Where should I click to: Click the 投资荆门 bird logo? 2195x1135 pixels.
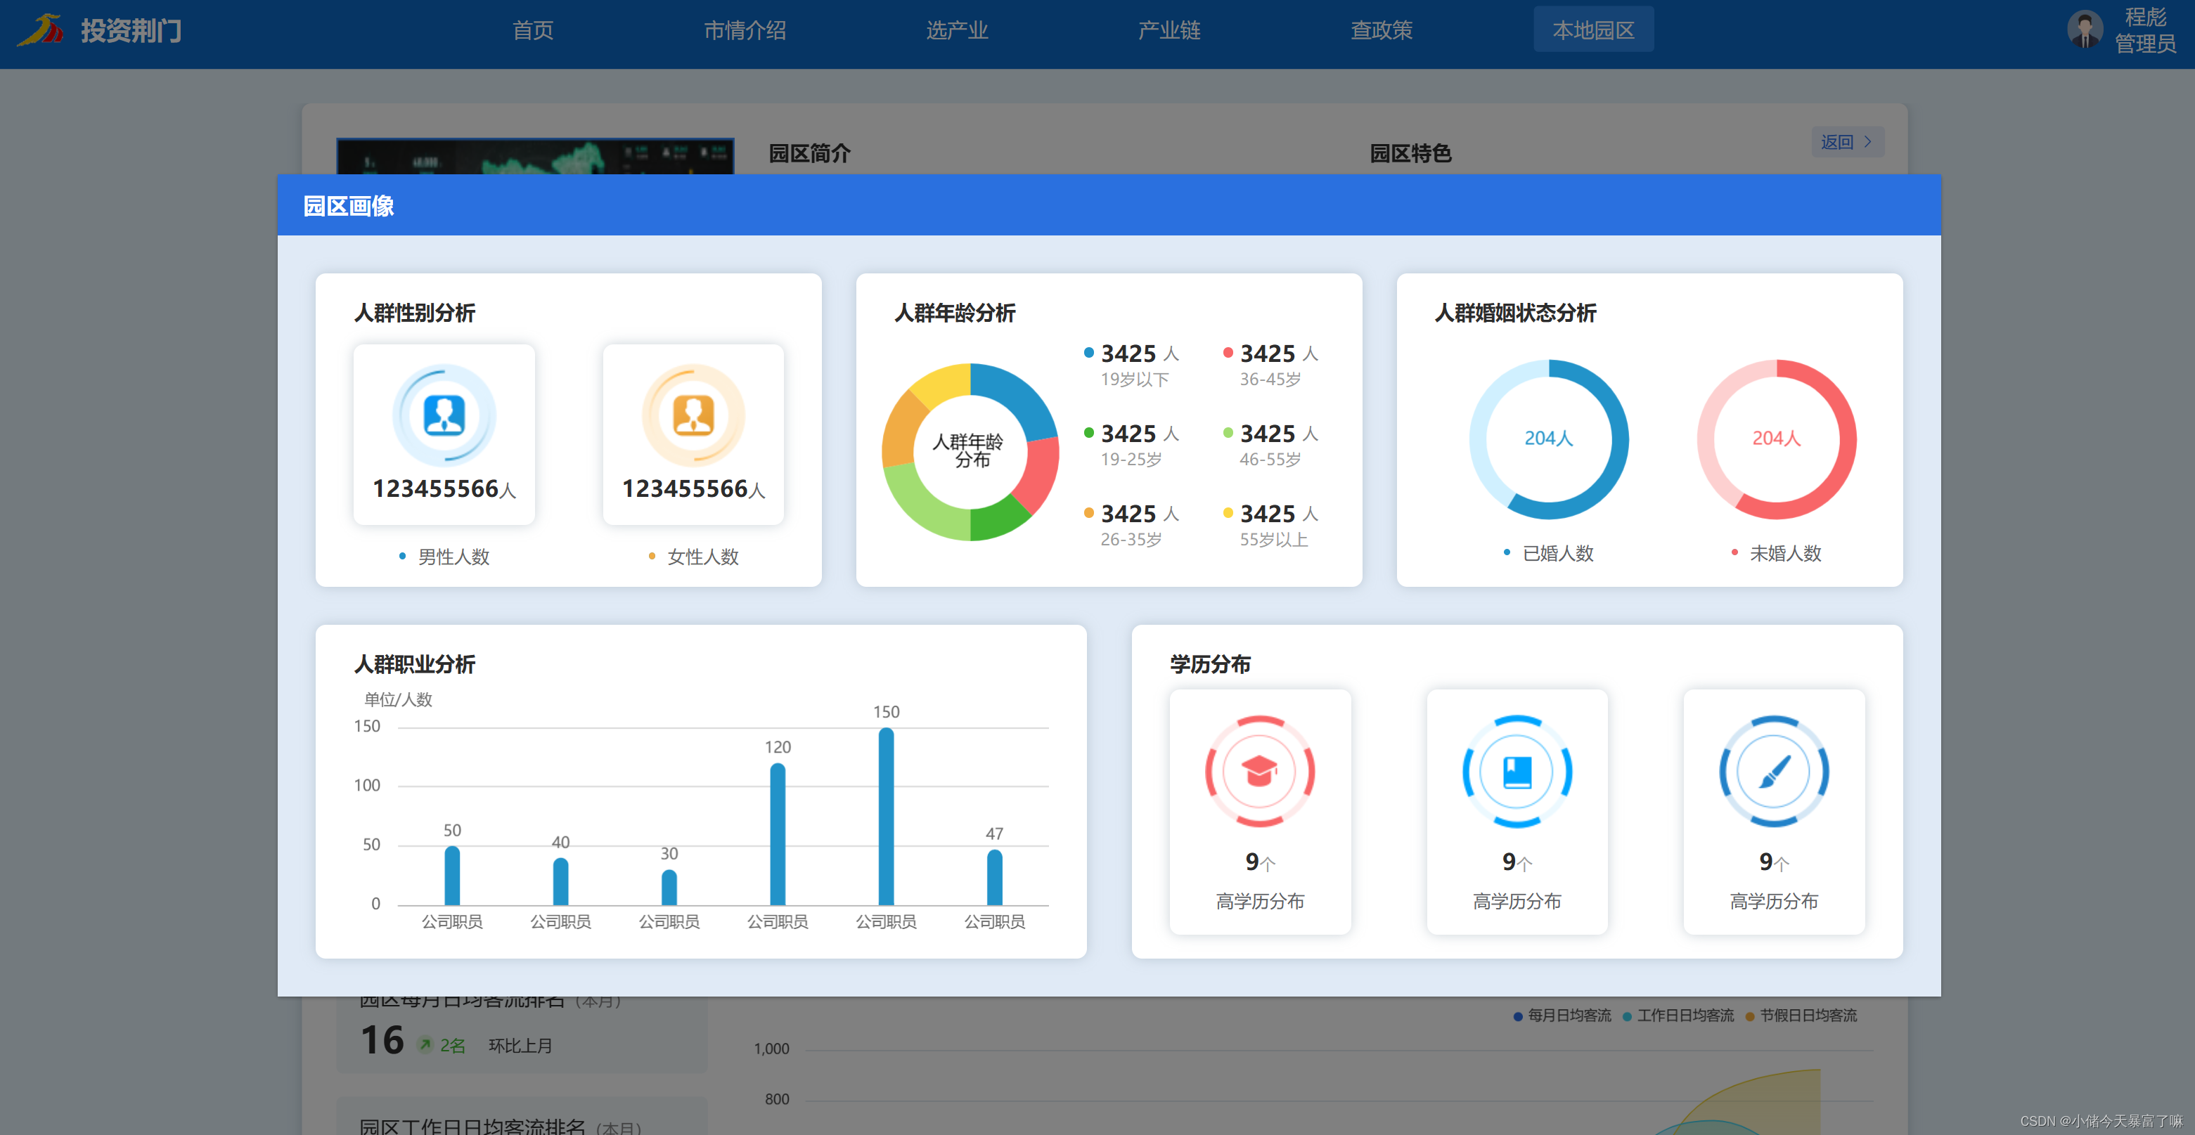coord(41,31)
